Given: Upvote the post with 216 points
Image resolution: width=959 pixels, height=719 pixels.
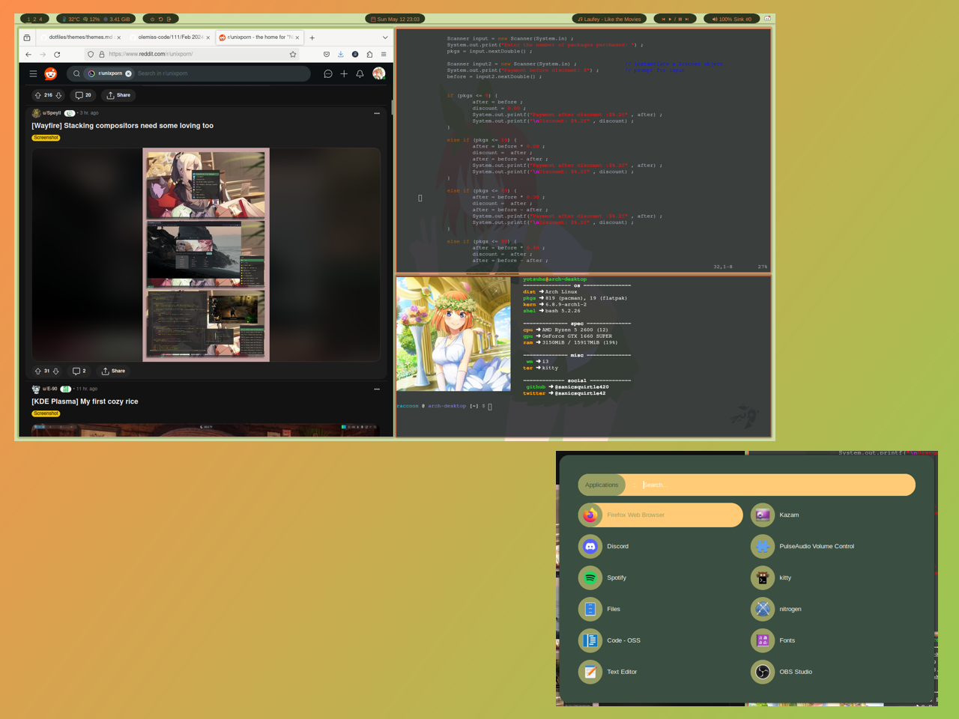Looking at the screenshot, I should [37, 95].
